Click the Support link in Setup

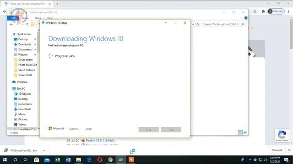click(x=74, y=128)
